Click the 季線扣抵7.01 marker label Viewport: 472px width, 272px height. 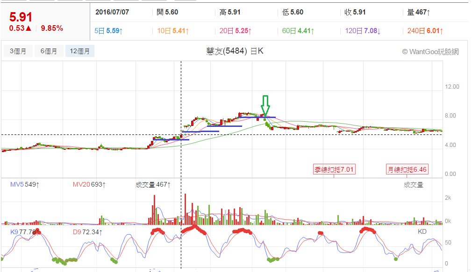[334, 169]
